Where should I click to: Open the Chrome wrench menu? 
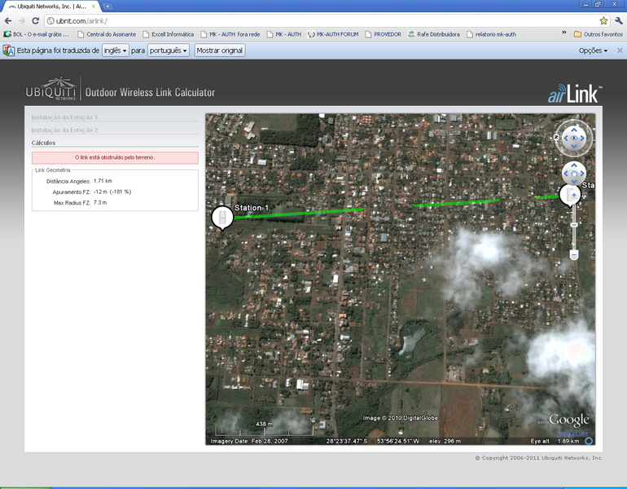coord(619,21)
